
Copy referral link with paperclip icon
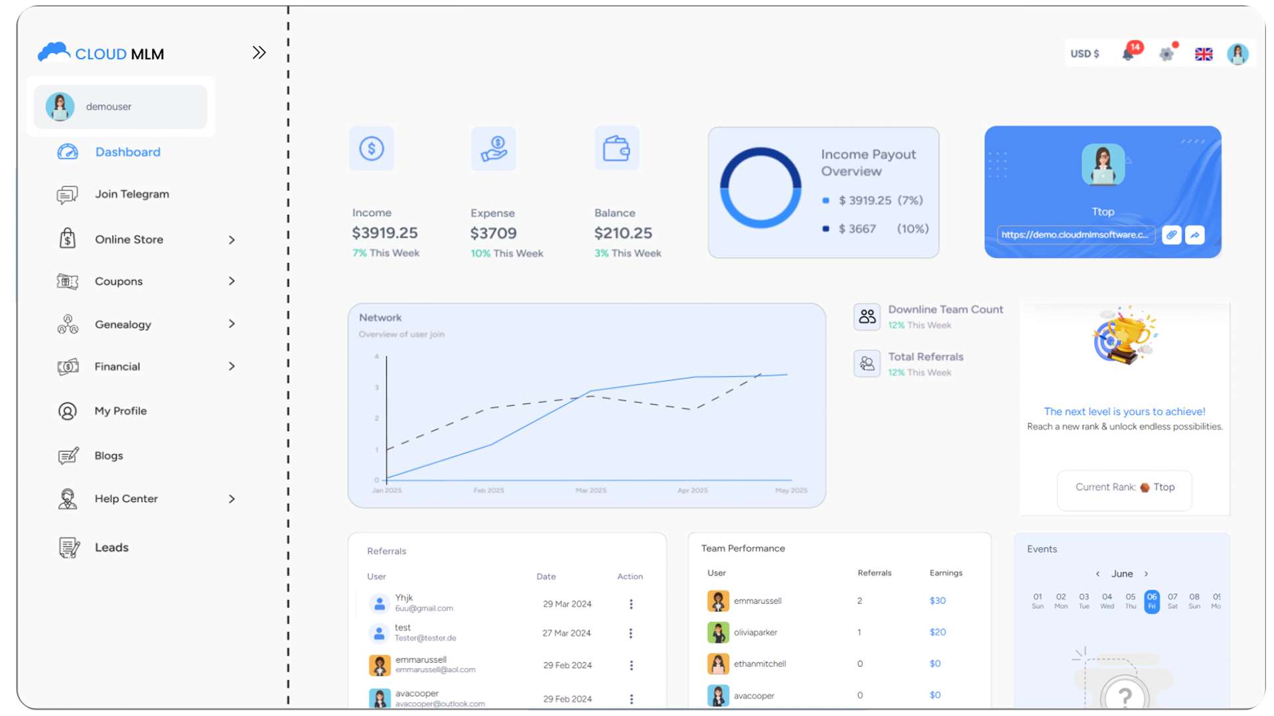click(1171, 235)
